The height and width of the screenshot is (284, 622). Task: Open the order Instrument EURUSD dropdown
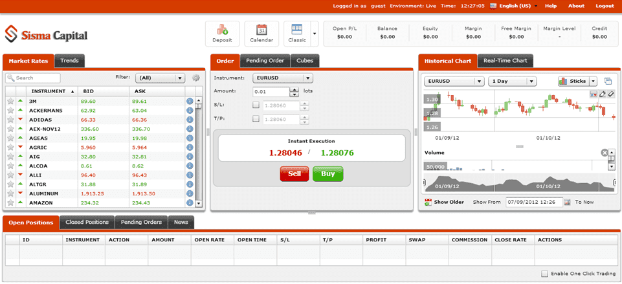283,78
